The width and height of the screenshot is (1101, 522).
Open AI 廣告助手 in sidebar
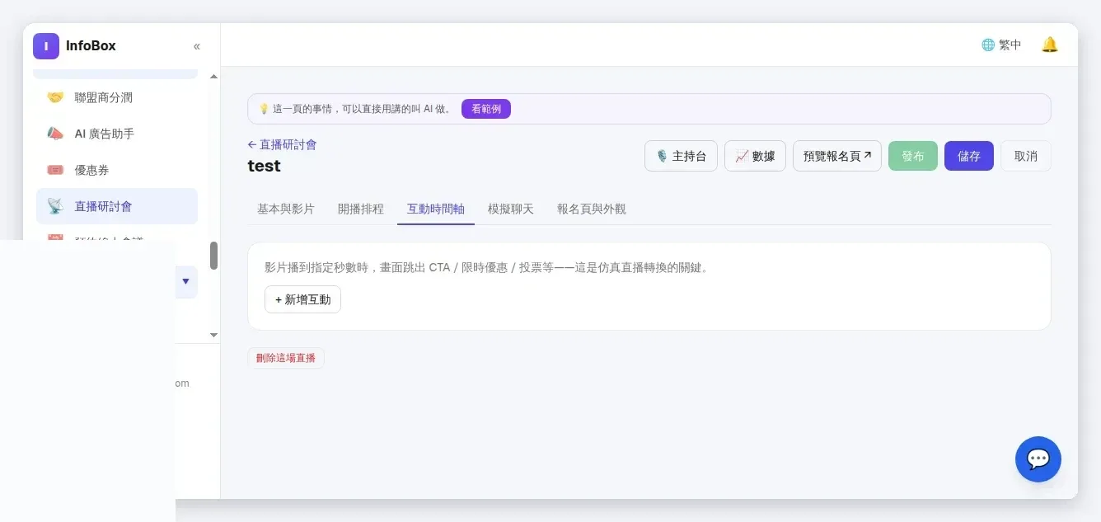[117, 134]
